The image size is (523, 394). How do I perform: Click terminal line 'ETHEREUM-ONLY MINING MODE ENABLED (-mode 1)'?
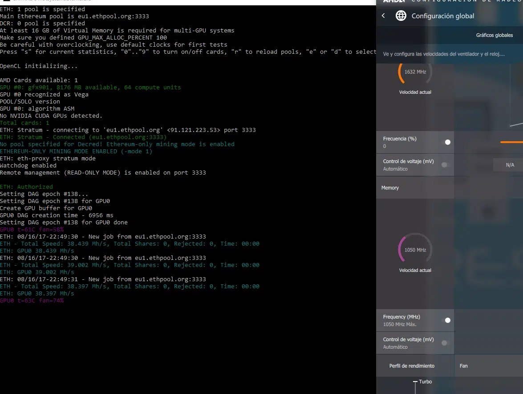76,151
